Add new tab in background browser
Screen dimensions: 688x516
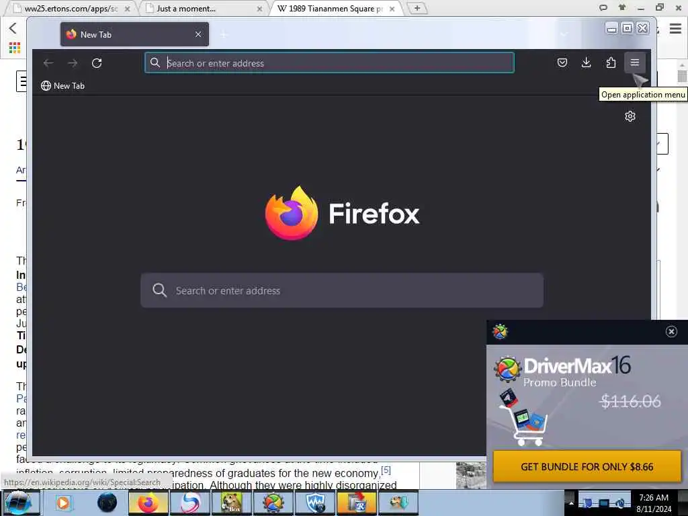point(417,8)
